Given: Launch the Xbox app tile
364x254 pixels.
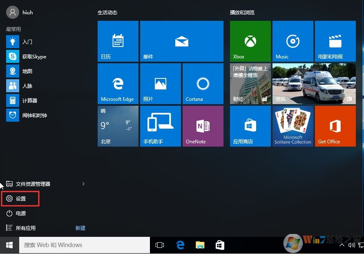Looking at the screenshot, I should [250, 41].
